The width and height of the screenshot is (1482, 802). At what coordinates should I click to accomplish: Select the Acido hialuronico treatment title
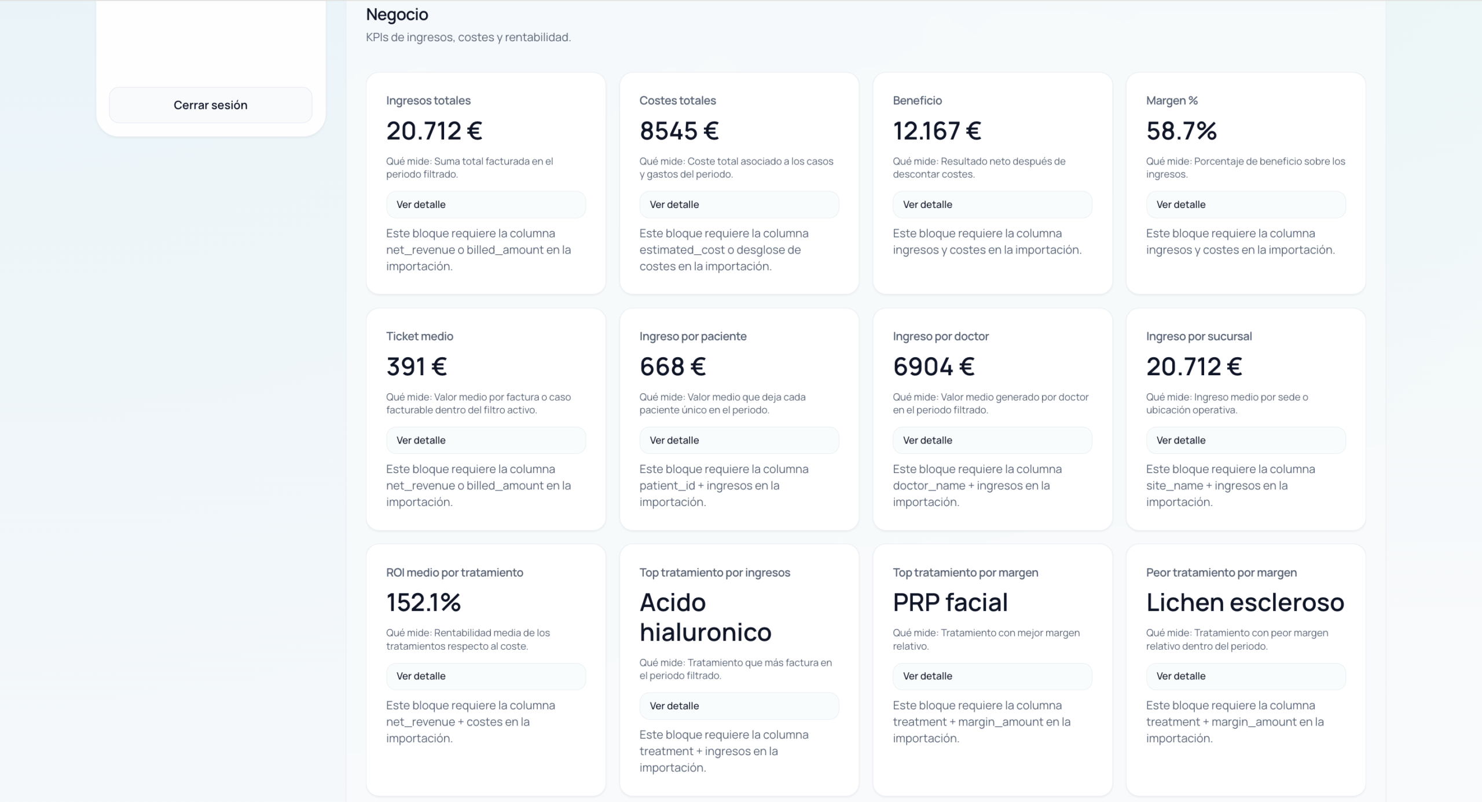coord(706,617)
